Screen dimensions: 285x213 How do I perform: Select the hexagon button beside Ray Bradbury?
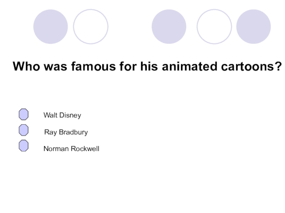click(x=24, y=130)
